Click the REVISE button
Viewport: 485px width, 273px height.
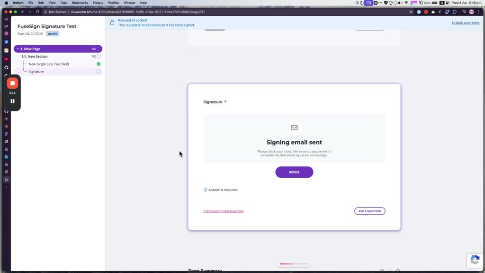click(294, 172)
